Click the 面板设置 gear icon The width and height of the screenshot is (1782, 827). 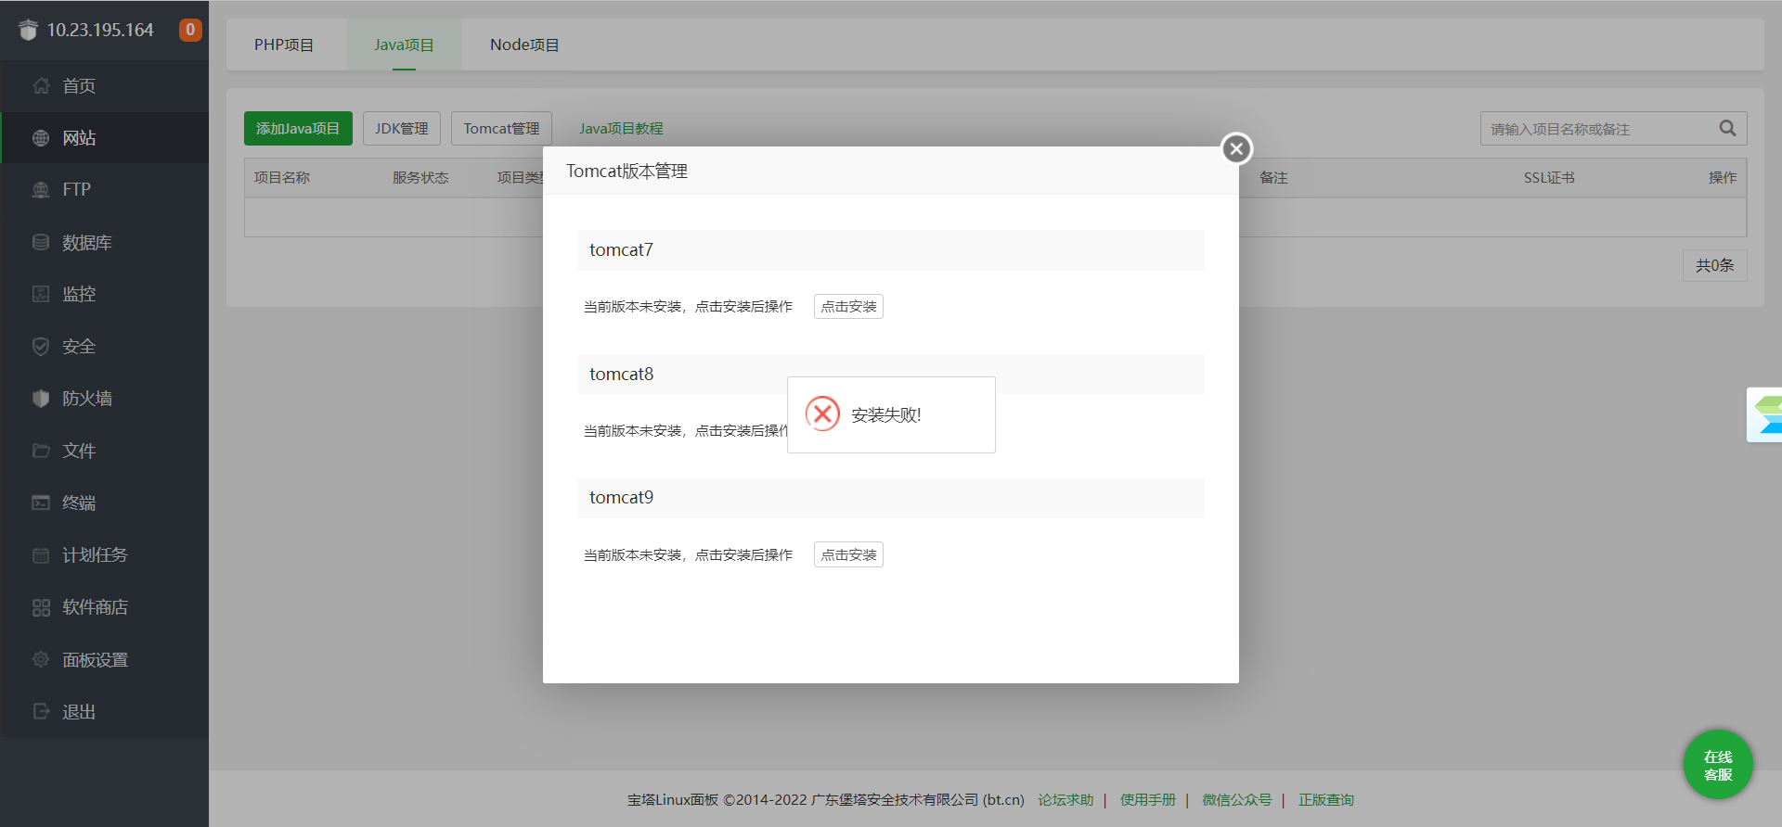point(41,660)
